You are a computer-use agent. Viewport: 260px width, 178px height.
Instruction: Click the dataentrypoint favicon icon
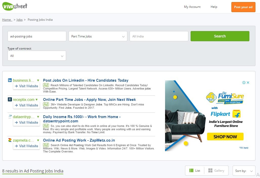[10, 117]
